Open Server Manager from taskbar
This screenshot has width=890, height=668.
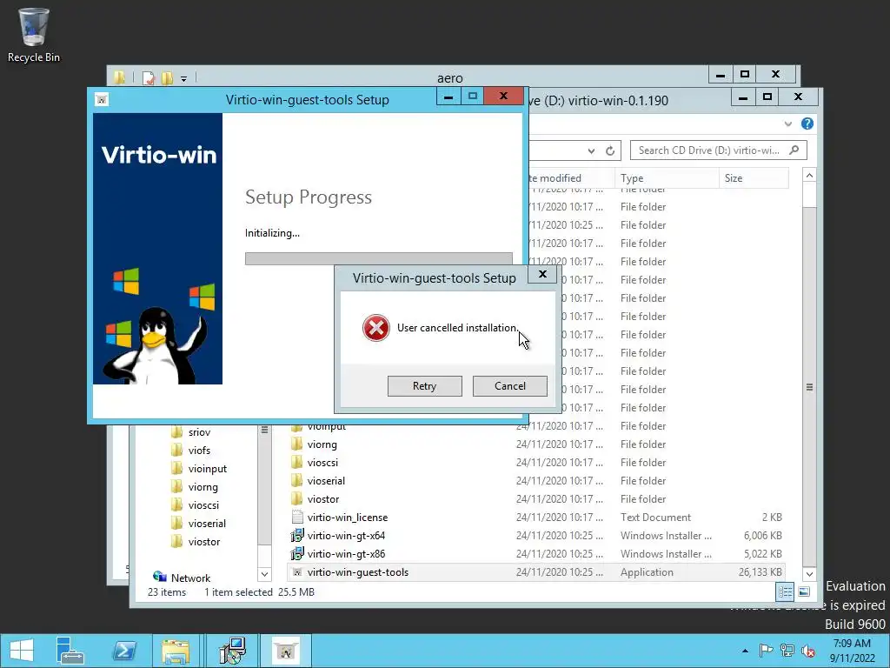[70, 651]
